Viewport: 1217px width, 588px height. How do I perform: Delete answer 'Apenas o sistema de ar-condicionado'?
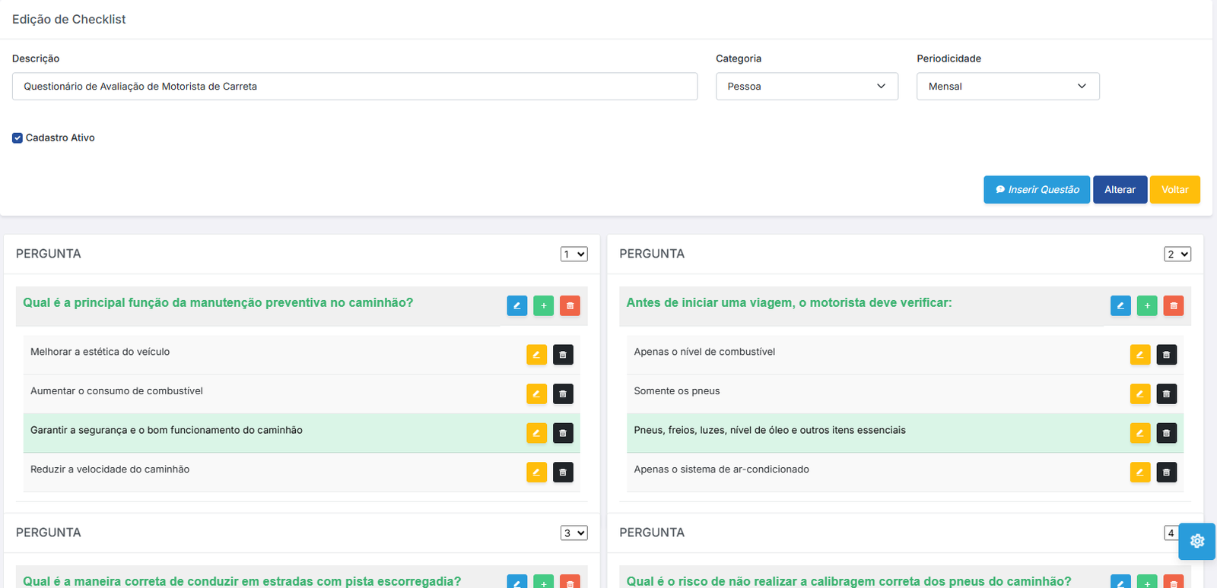tap(1166, 473)
